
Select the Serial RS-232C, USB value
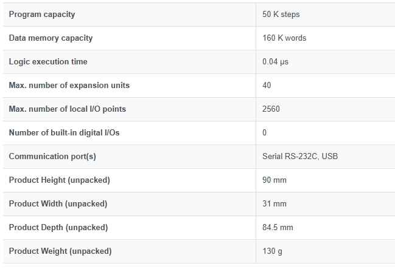coord(300,157)
